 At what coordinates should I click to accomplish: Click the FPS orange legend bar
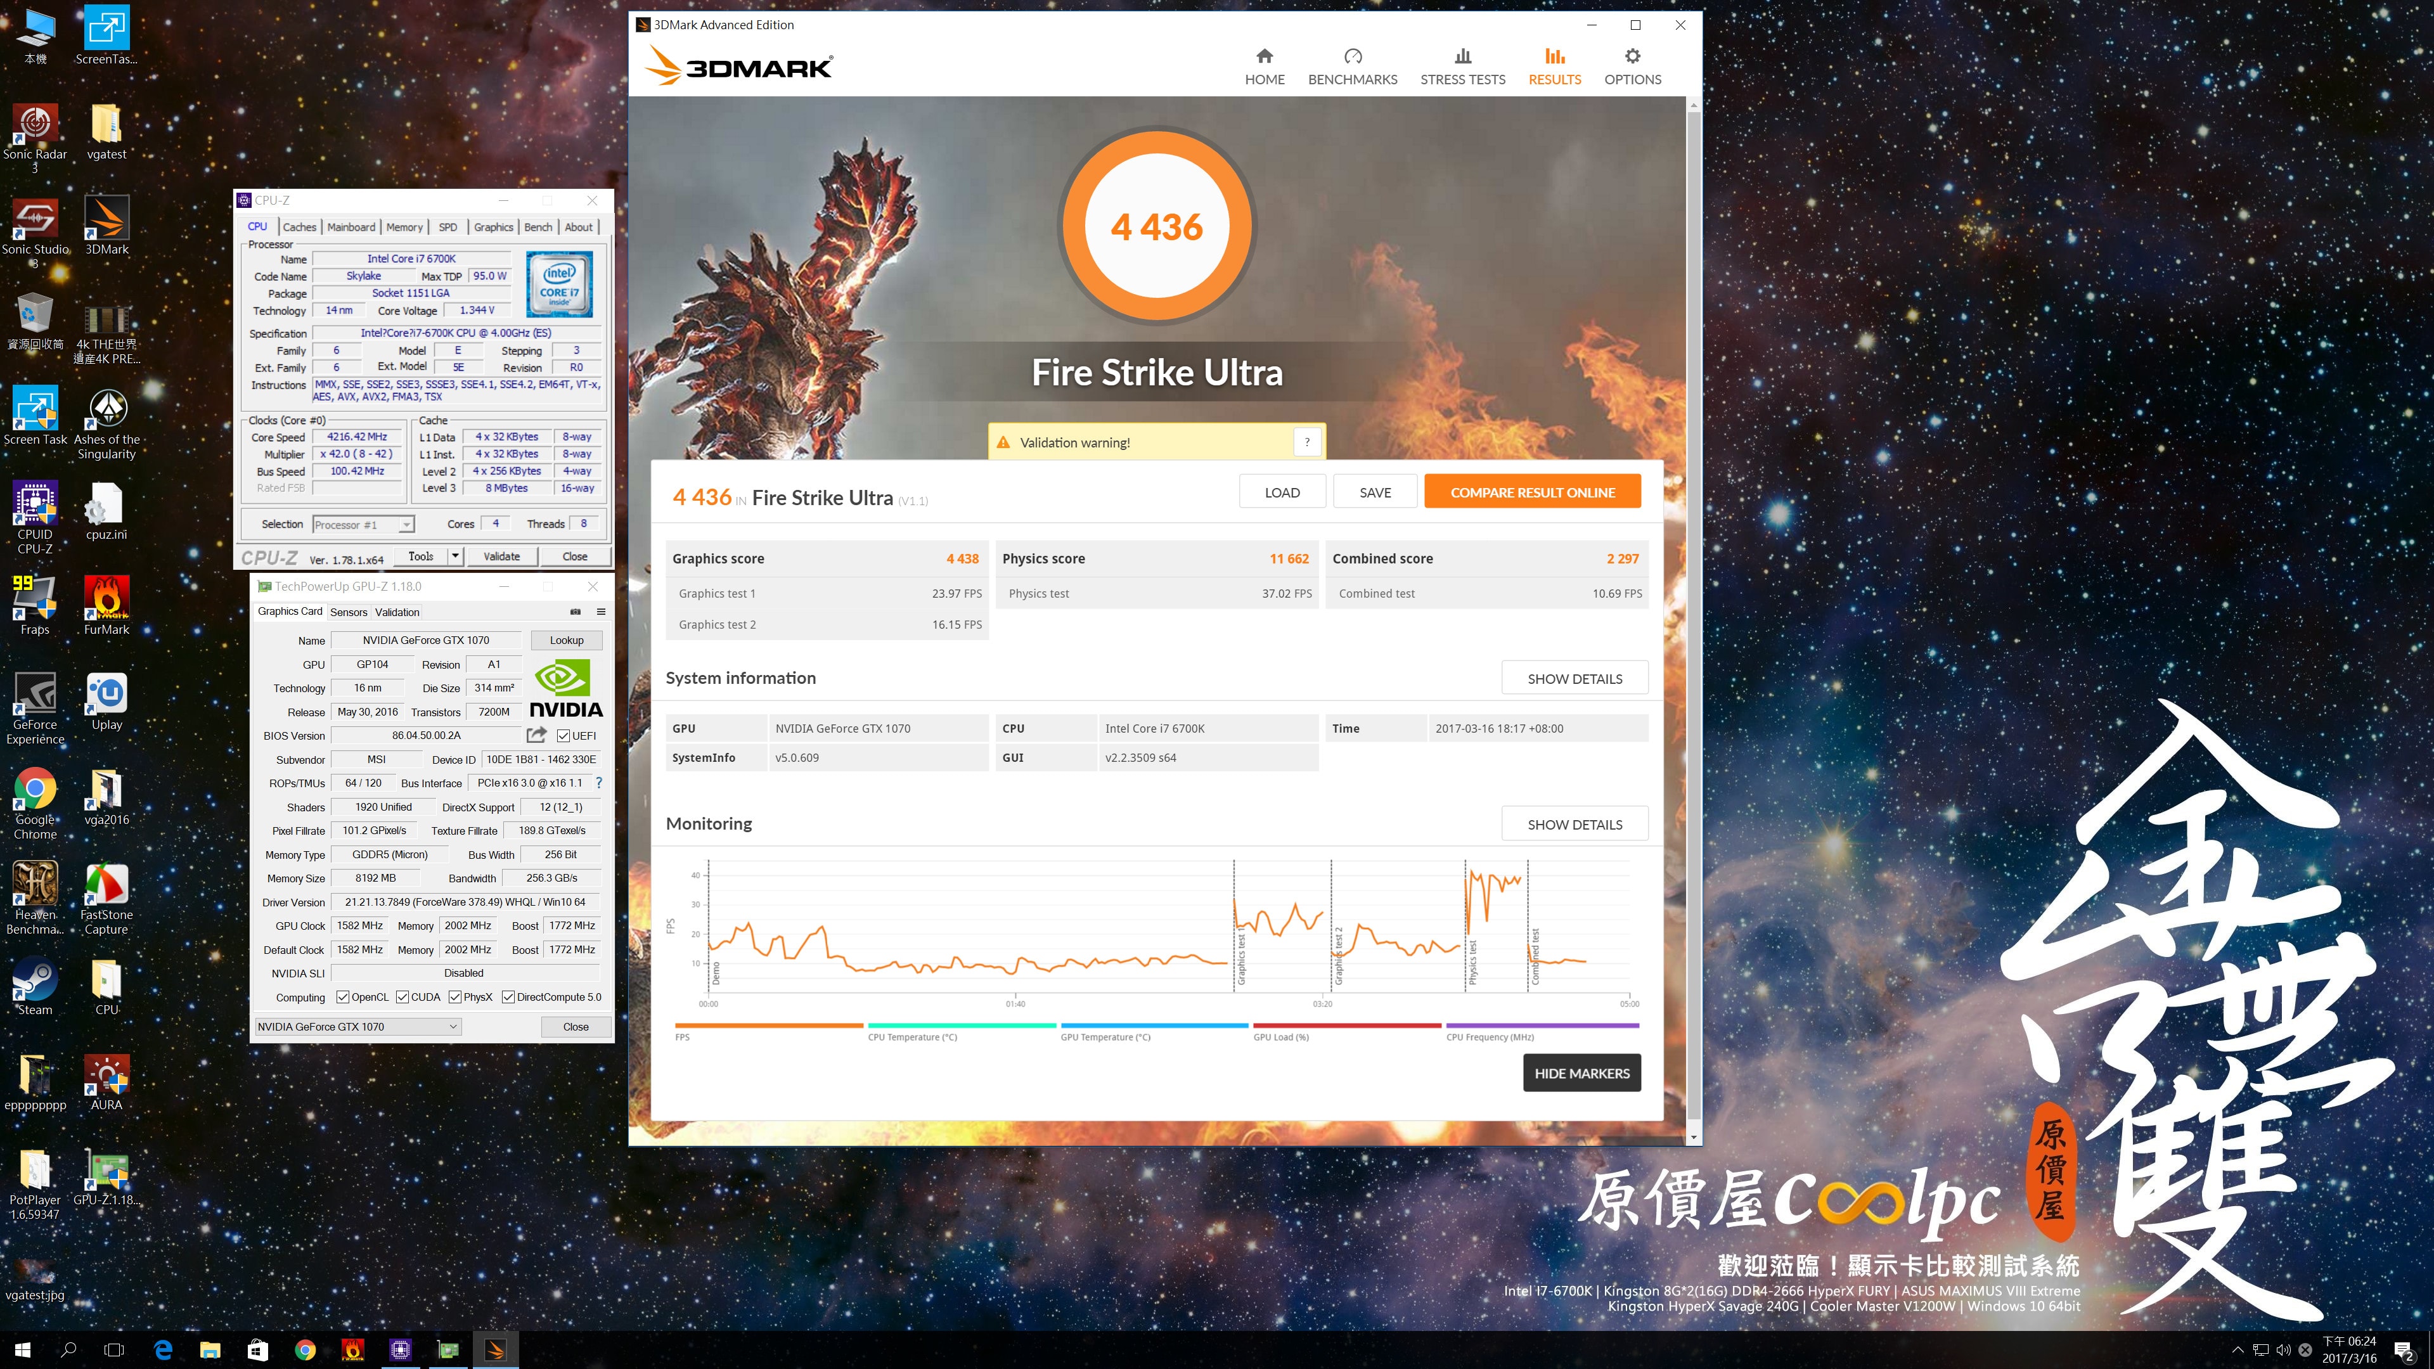point(769,1025)
